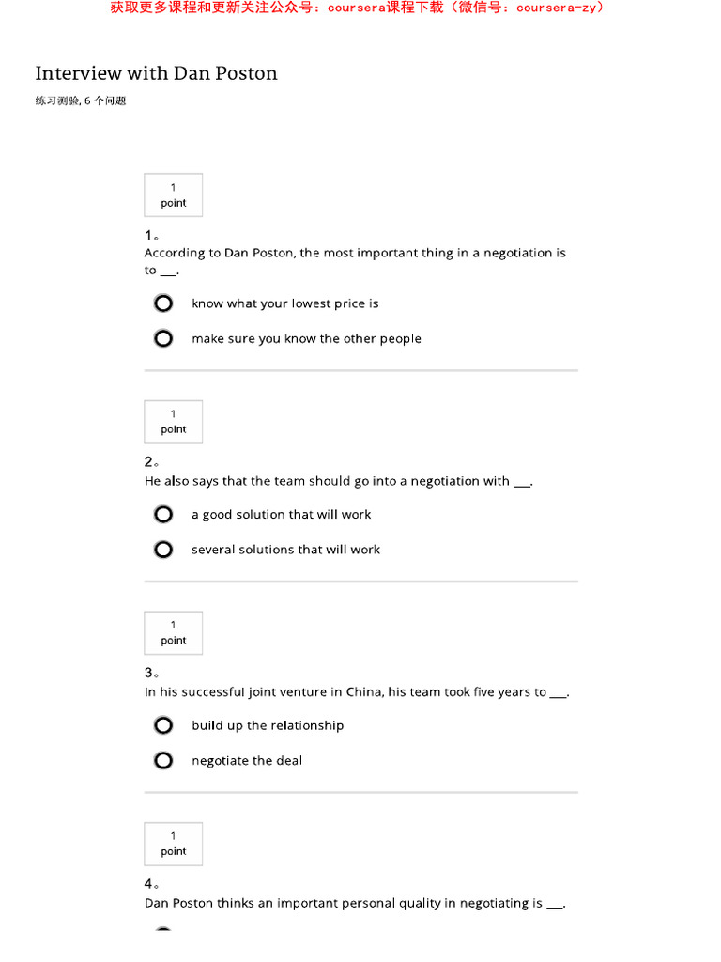The image size is (721, 962).
Task: Click the "1 point" box above question 2
Action: [x=173, y=422]
